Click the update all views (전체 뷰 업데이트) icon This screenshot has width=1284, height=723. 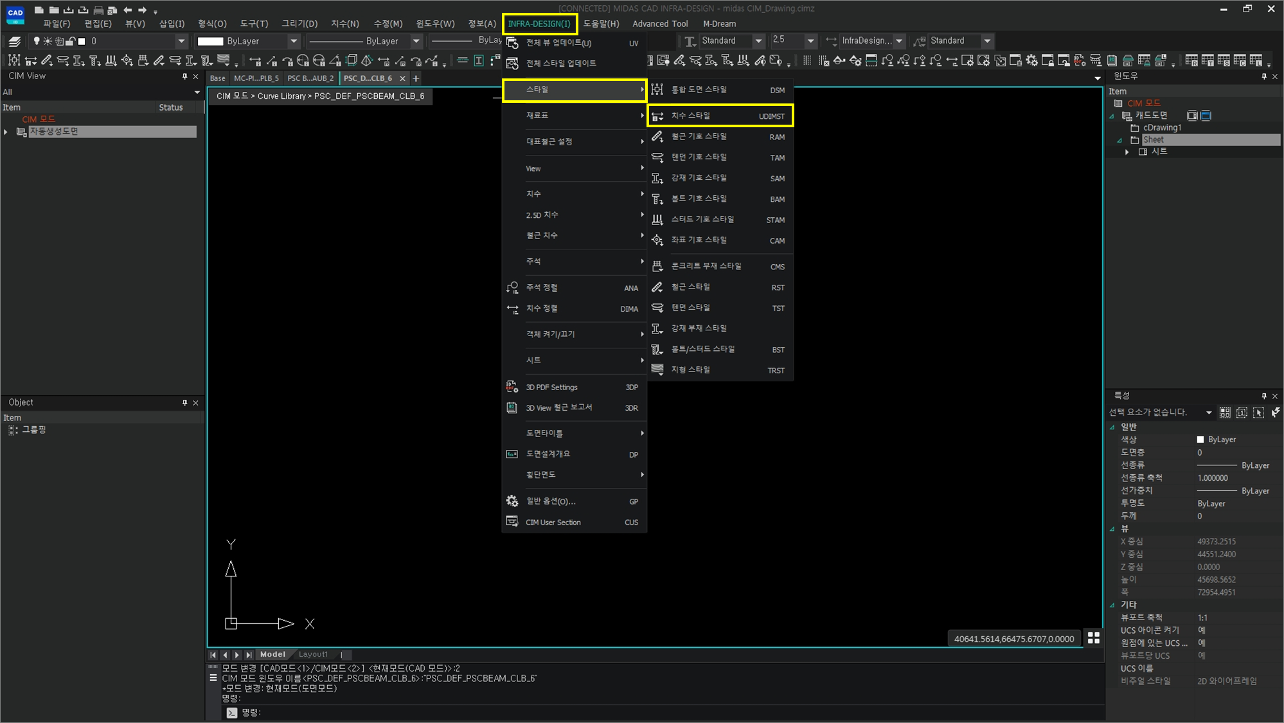[512, 43]
